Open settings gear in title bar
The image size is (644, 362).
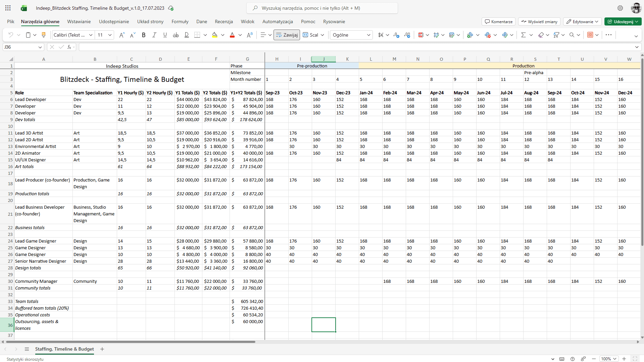620,8
